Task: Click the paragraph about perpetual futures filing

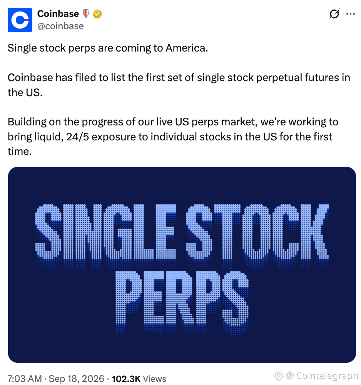Action: pos(179,85)
